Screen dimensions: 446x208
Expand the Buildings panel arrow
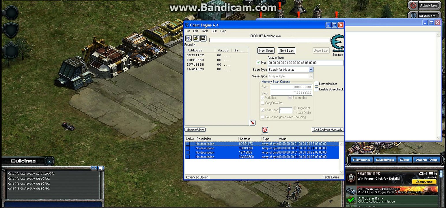tap(49, 161)
